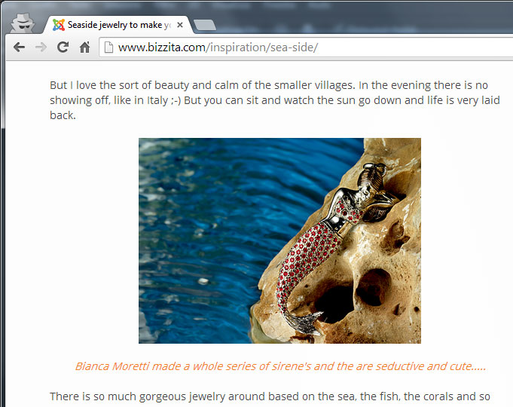Click the paragraph about smaller villages
The height and width of the screenshot is (407, 513).
275,100
